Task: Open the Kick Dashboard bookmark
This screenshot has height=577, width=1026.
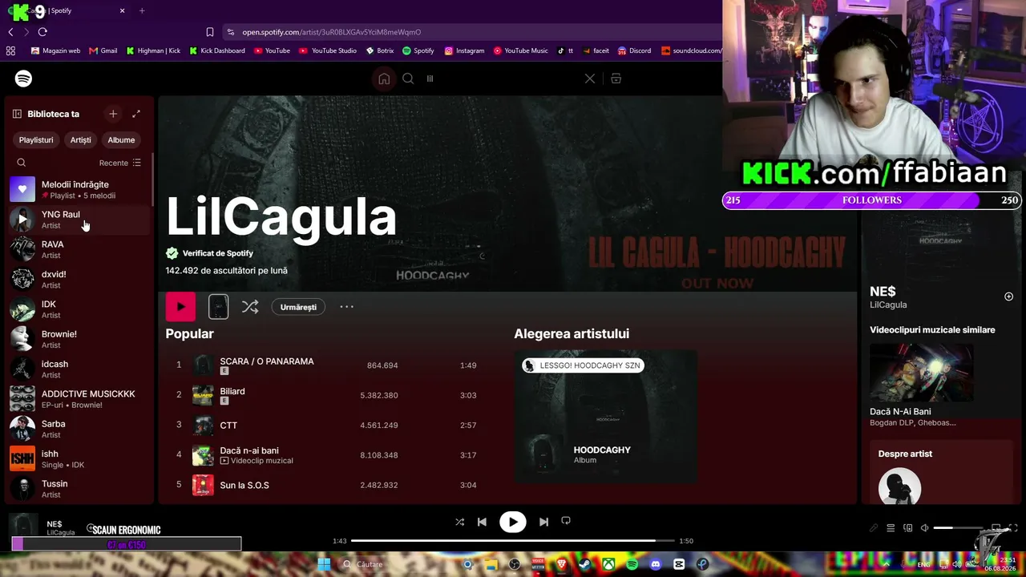Action: point(217,50)
